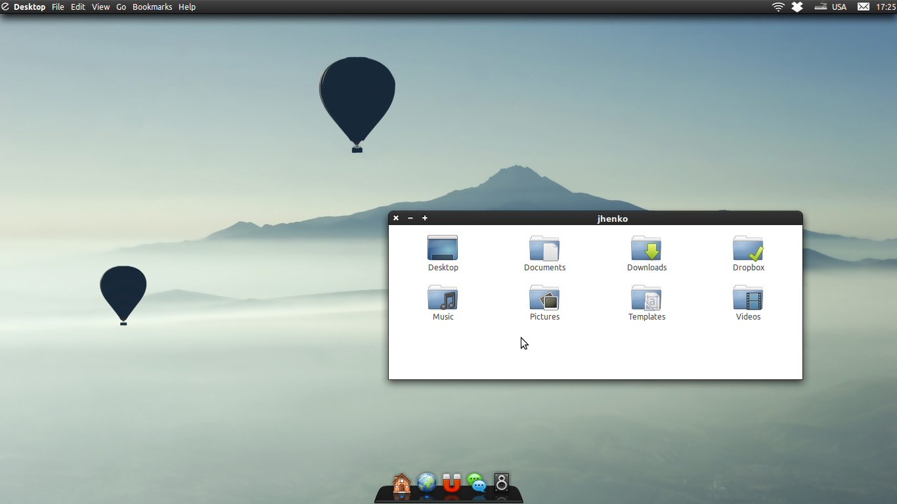Click the 17:25 clock in the panel

[886, 7]
